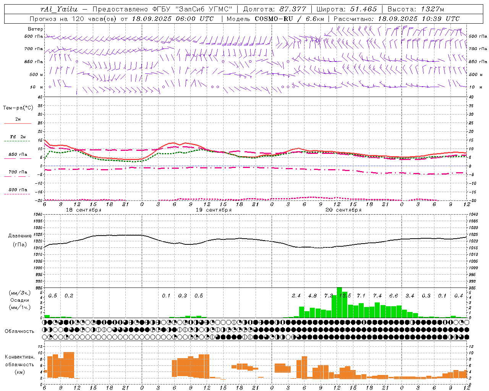
Task: Click the 0.2 precipitation total value
Action: [x=69, y=296]
